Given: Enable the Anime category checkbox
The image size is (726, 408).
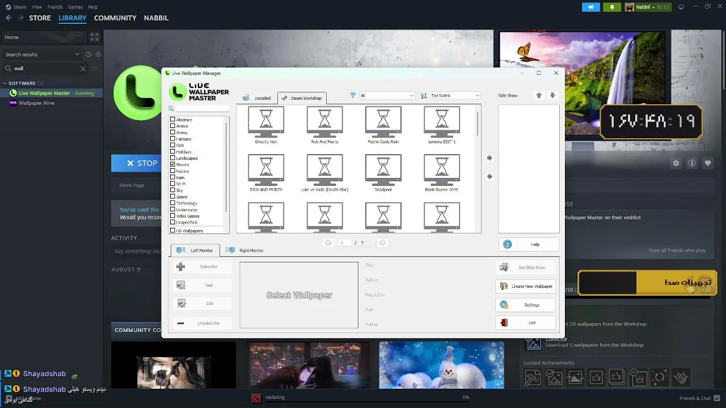Looking at the screenshot, I should (x=173, y=133).
